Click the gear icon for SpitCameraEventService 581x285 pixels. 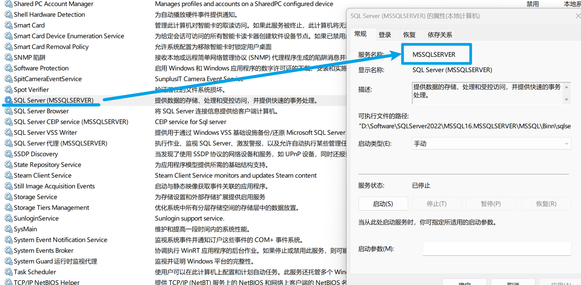point(9,79)
